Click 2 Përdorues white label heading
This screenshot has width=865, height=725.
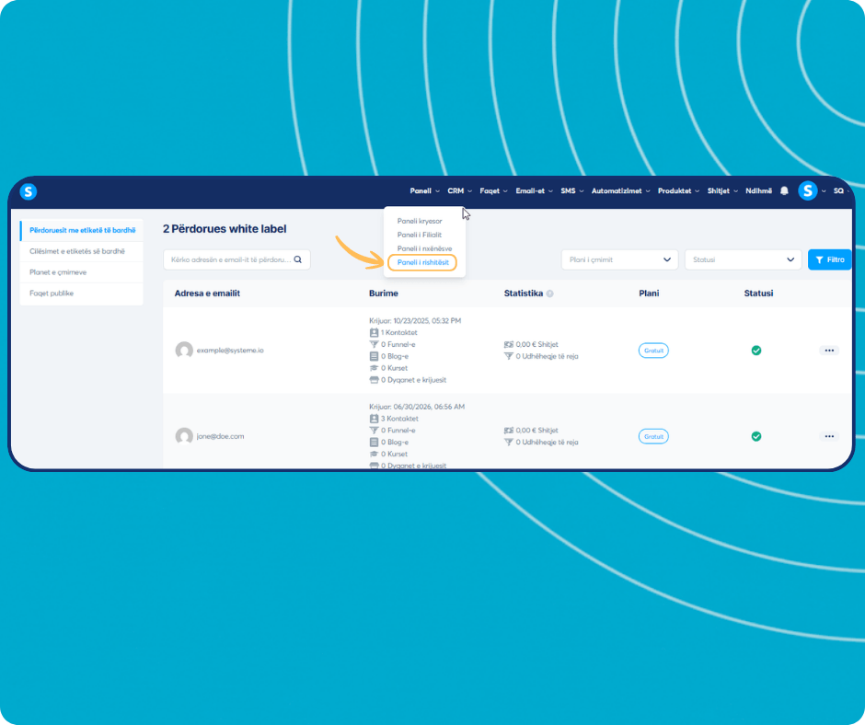pyautogui.click(x=225, y=229)
